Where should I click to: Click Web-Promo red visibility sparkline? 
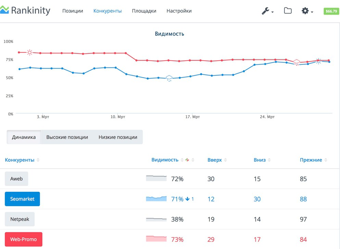tap(156, 239)
